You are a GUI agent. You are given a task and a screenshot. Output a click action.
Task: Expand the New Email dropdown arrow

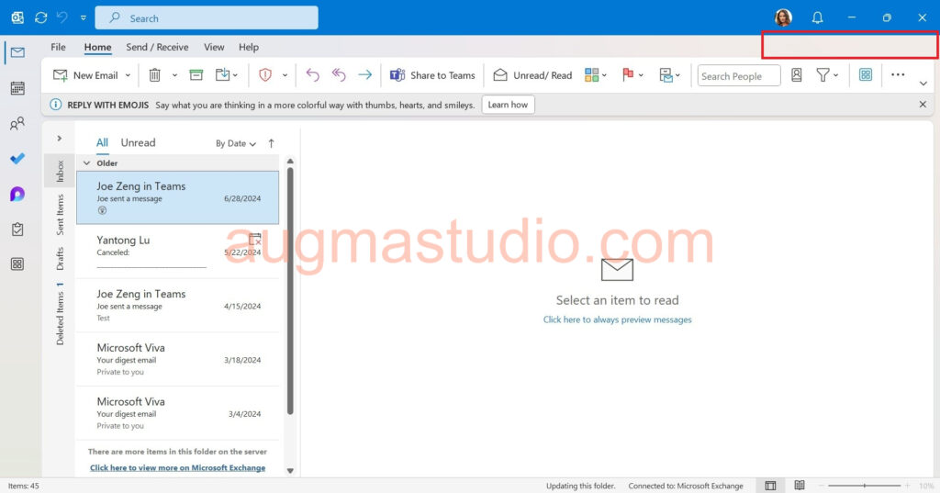[128, 75]
